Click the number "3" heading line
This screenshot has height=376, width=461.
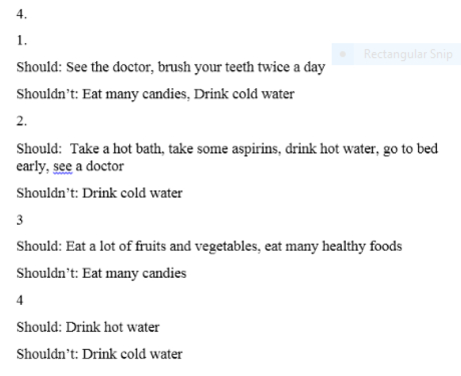tap(20, 220)
